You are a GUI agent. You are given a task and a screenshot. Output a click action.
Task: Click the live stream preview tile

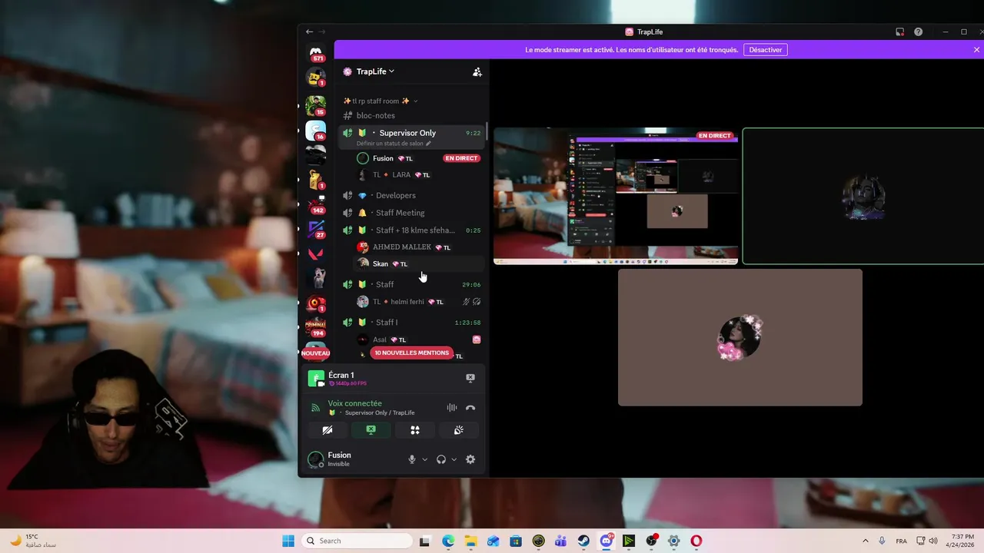tap(616, 196)
